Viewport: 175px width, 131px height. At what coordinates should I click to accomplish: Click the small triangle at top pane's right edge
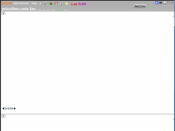[x=173, y=16]
